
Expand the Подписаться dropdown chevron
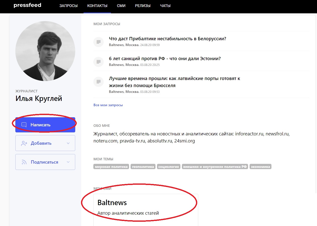point(68,162)
